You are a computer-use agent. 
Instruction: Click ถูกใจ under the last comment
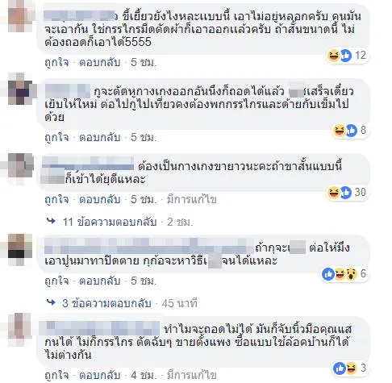(56, 375)
